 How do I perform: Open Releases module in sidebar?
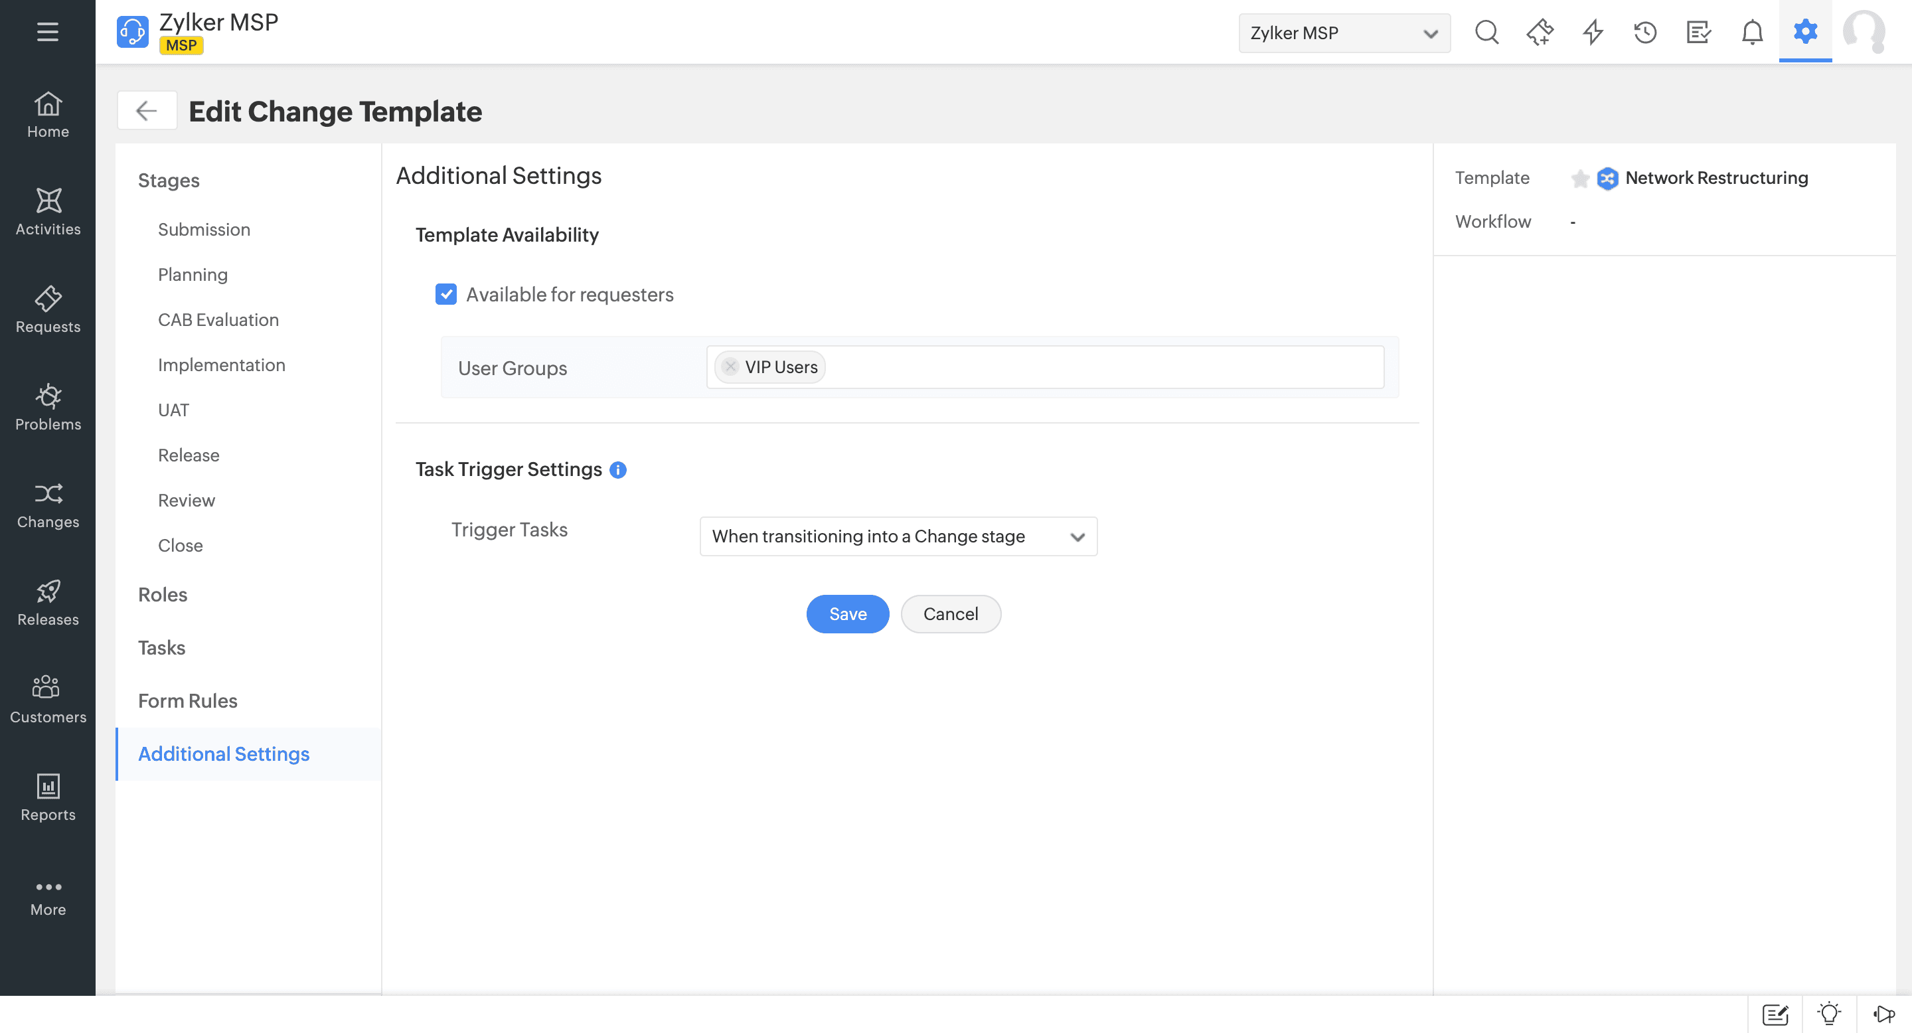pos(48,603)
